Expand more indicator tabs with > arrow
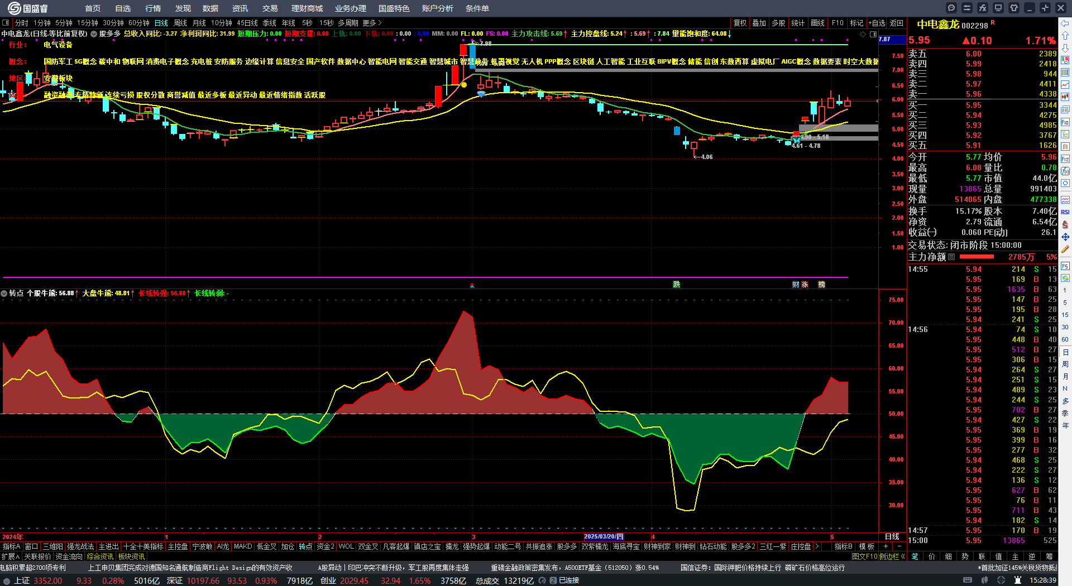Image resolution: width=1072 pixels, height=586 pixels. [817, 546]
